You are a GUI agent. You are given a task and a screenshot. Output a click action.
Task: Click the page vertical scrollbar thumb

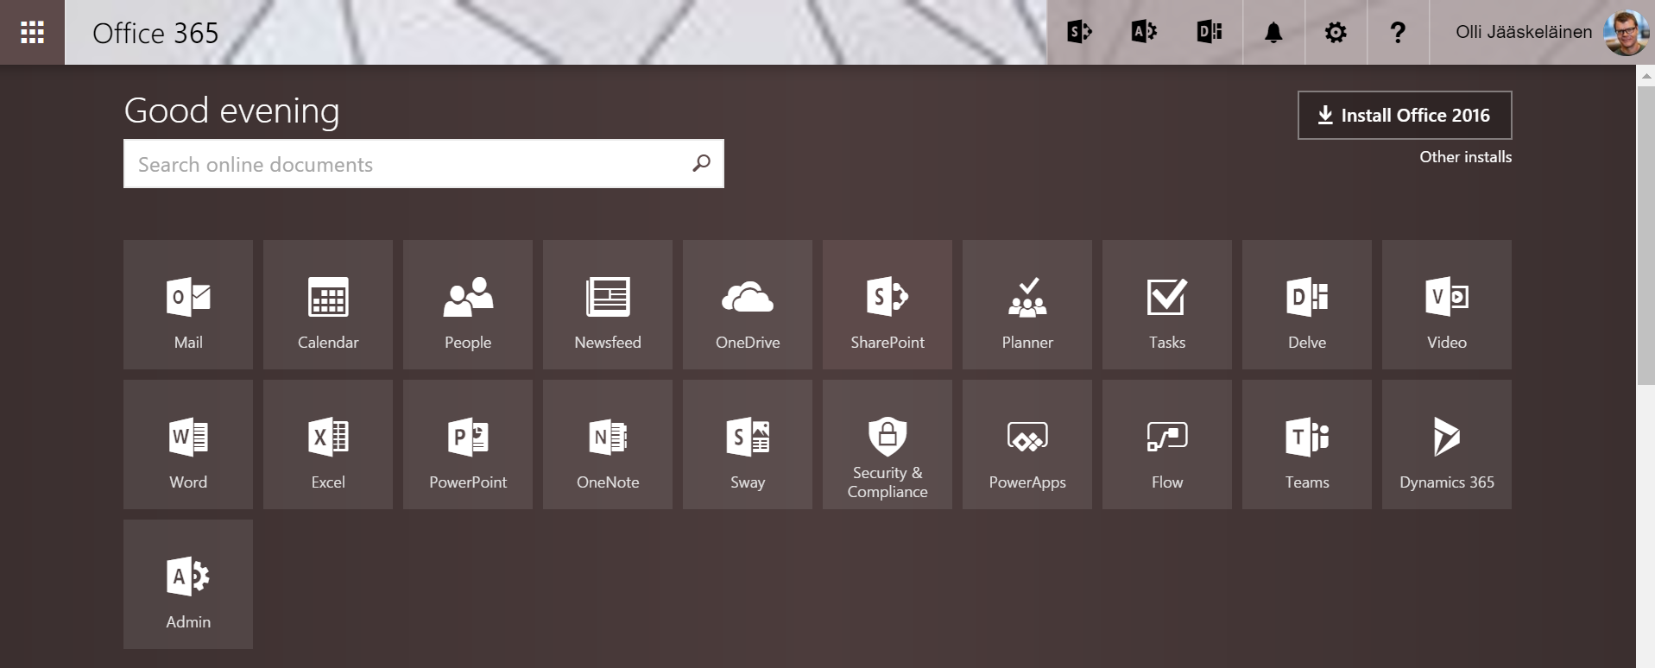1646,236
